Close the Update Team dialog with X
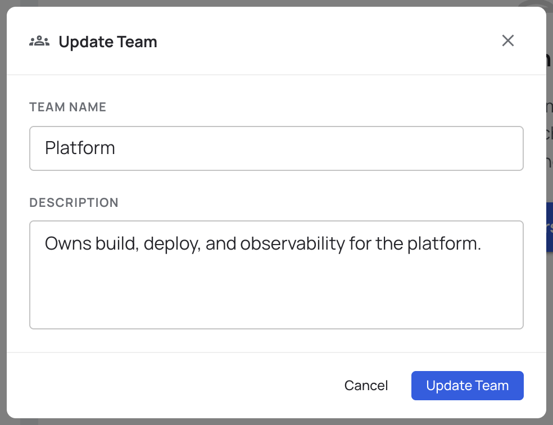This screenshot has height=425, width=553. pos(508,40)
